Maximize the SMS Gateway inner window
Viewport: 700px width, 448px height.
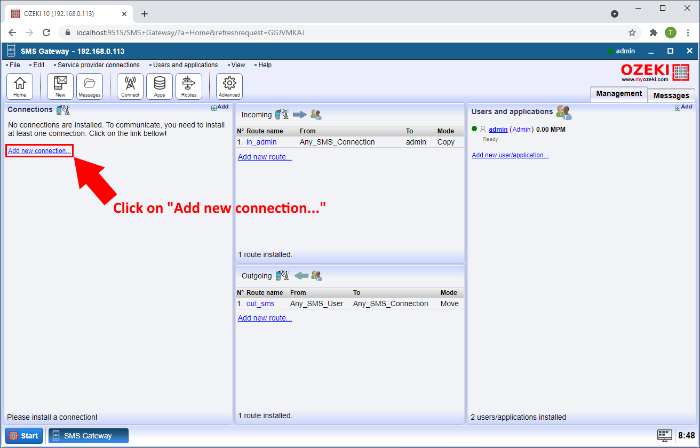click(670, 51)
